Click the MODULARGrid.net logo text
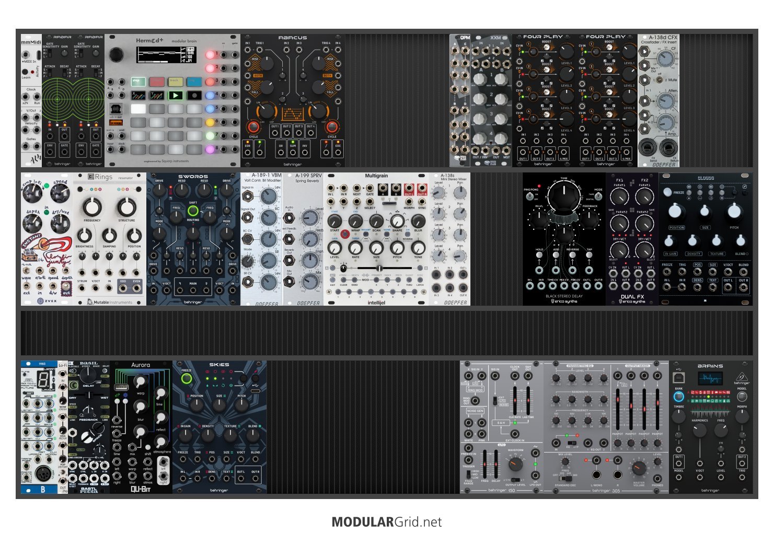Viewport: 774px width, 533px height. [387, 522]
